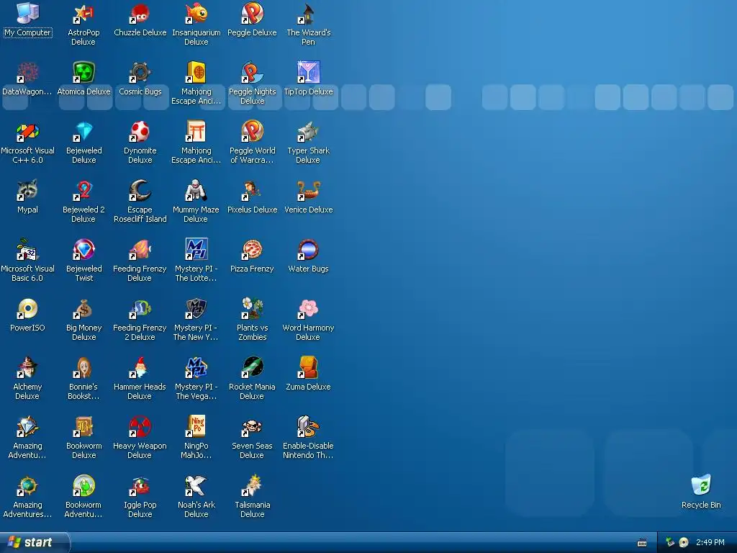Click the Mypal browser icon
The width and height of the screenshot is (737, 553).
click(x=27, y=190)
